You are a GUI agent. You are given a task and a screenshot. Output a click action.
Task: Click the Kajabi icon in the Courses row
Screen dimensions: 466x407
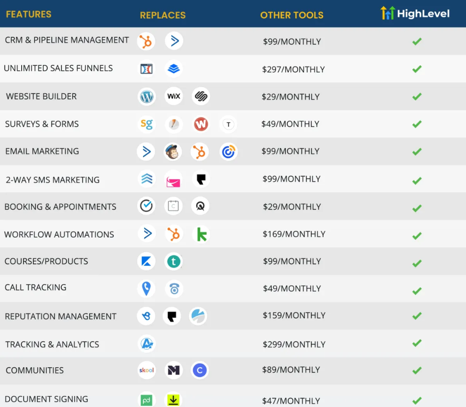(x=146, y=262)
